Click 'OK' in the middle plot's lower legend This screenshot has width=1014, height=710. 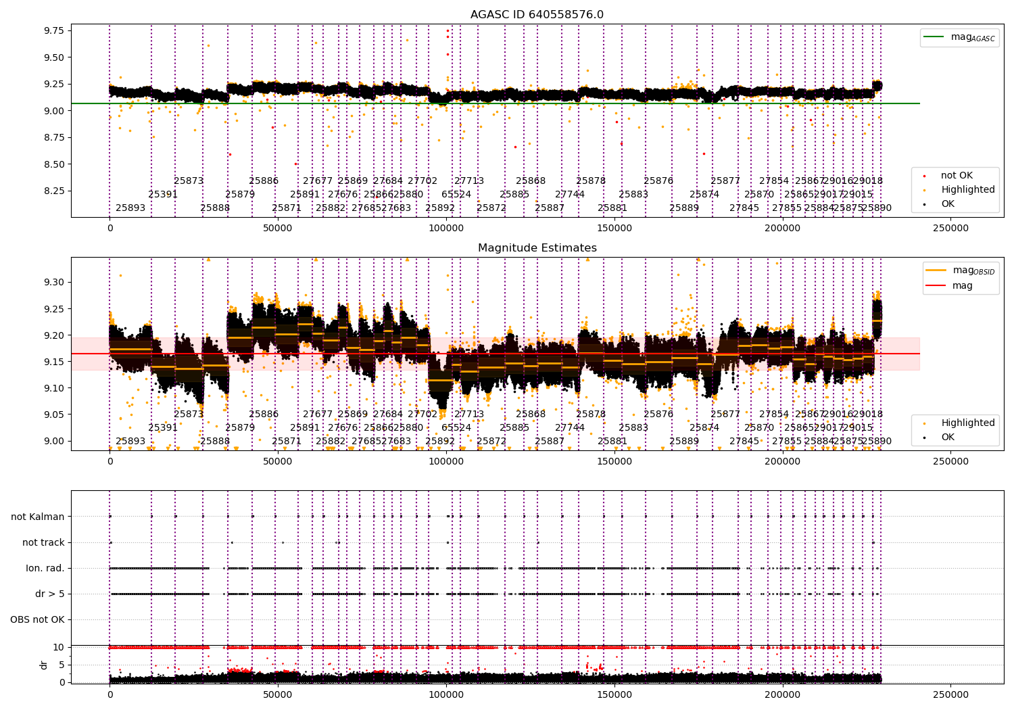coord(940,437)
